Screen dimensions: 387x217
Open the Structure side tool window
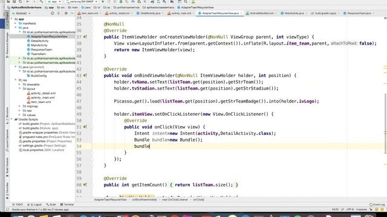pyautogui.click(x=7, y=116)
